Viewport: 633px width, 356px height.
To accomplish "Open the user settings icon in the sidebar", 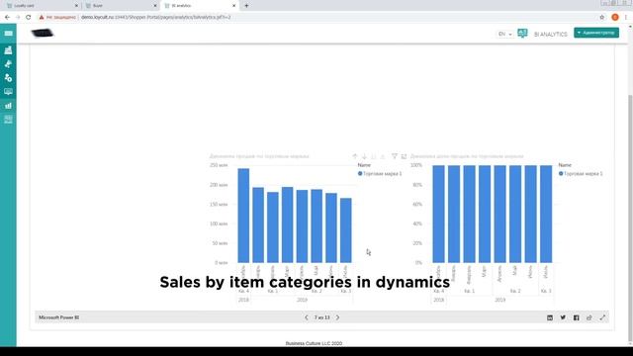I will [x=8, y=77].
